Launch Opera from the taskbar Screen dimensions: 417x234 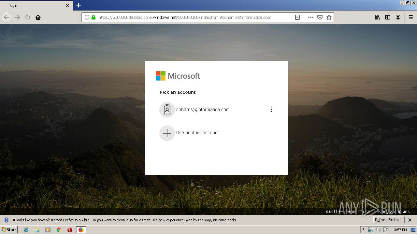(70, 230)
